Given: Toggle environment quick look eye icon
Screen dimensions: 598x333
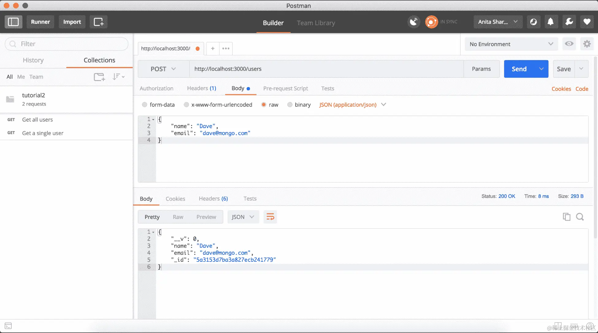Looking at the screenshot, I should pyautogui.click(x=569, y=44).
